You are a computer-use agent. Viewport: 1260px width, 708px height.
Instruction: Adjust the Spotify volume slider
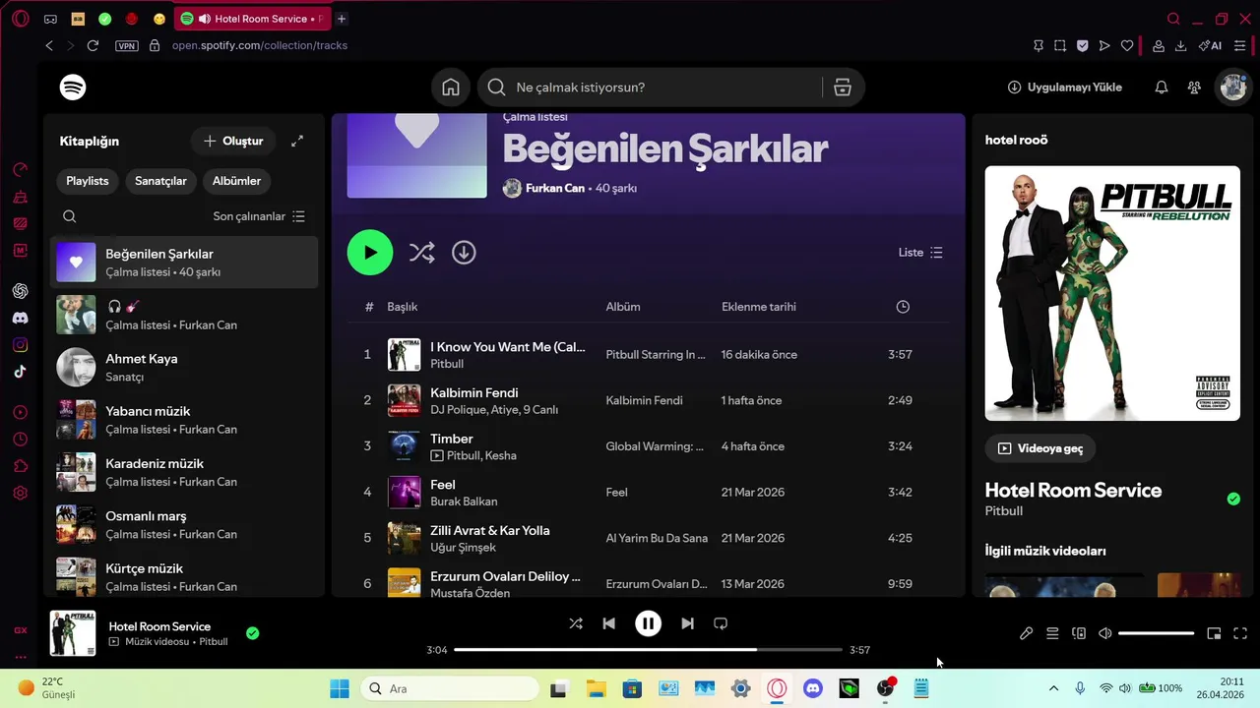coord(1157,633)
